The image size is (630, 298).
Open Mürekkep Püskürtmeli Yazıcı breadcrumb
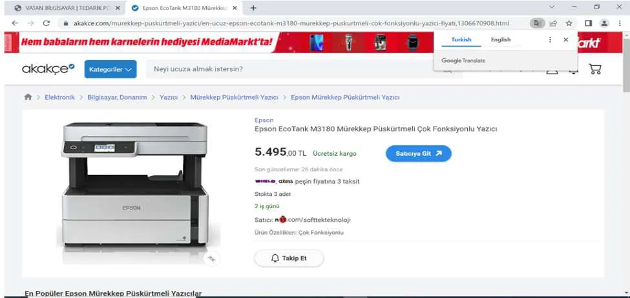(235, 98)
